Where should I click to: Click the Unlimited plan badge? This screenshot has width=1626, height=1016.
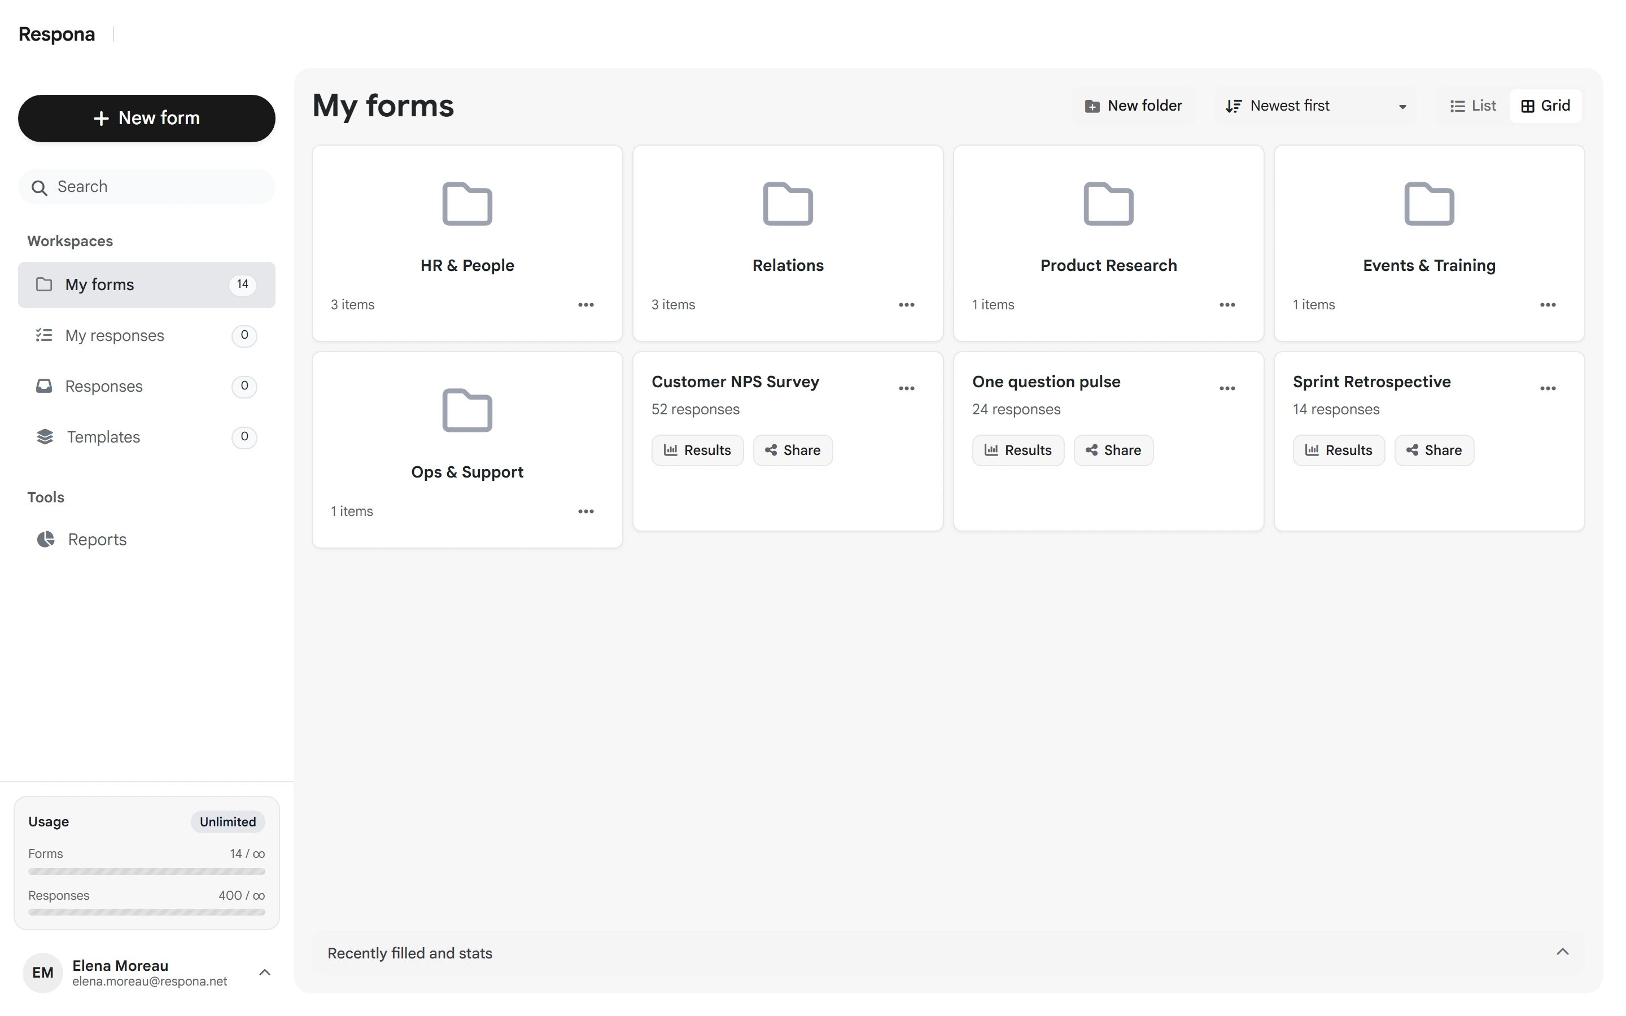[227, 822]
